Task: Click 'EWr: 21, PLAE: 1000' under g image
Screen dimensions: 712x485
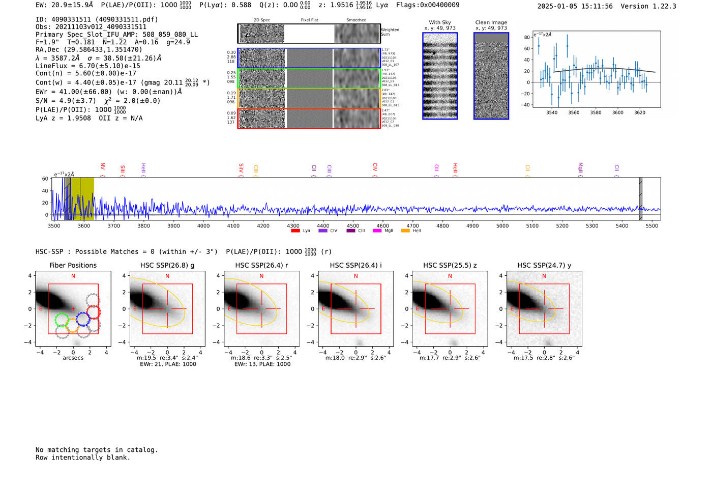Action: 168,364
